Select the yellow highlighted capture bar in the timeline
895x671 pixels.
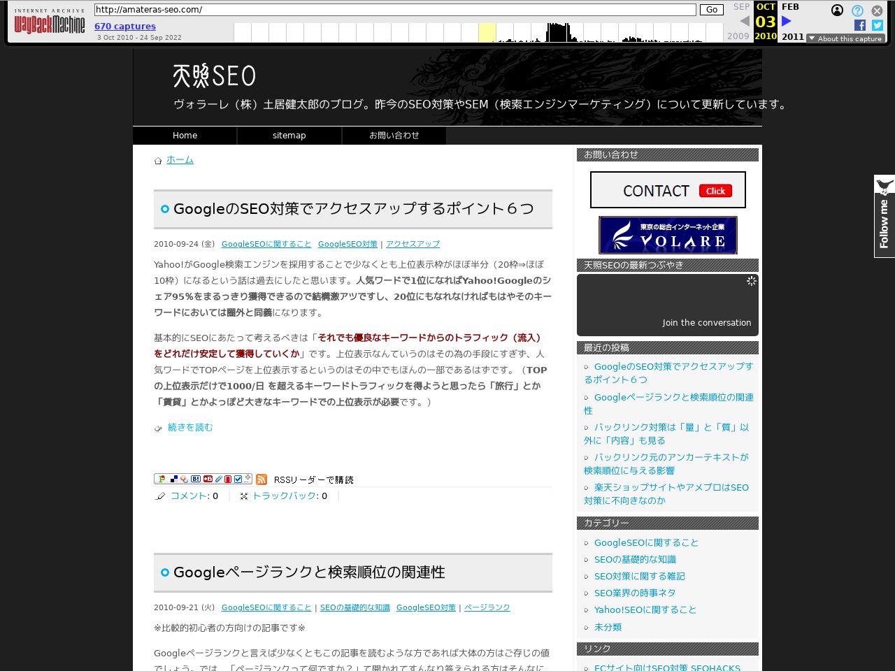pos(487,32)
